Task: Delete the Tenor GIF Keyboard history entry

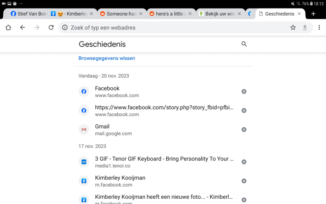Action: tap(244, 162)
